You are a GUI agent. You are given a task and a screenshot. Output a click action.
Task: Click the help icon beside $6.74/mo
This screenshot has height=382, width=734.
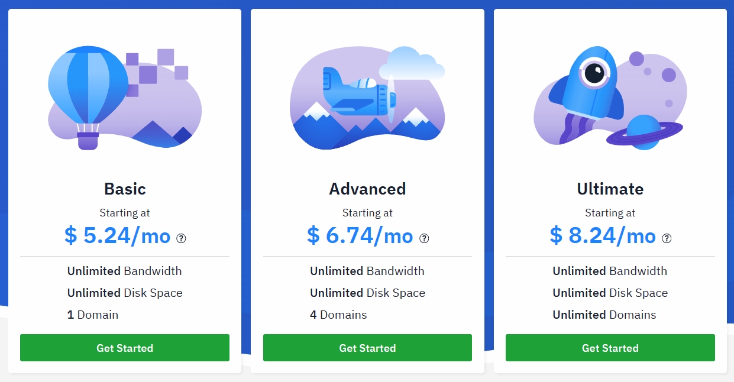tap(424, 238)
